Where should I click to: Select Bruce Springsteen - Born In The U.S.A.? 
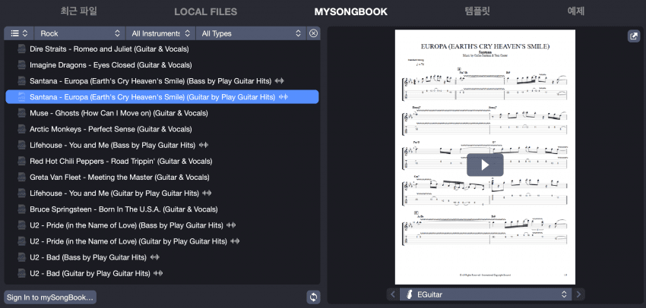tap(162, 209)
